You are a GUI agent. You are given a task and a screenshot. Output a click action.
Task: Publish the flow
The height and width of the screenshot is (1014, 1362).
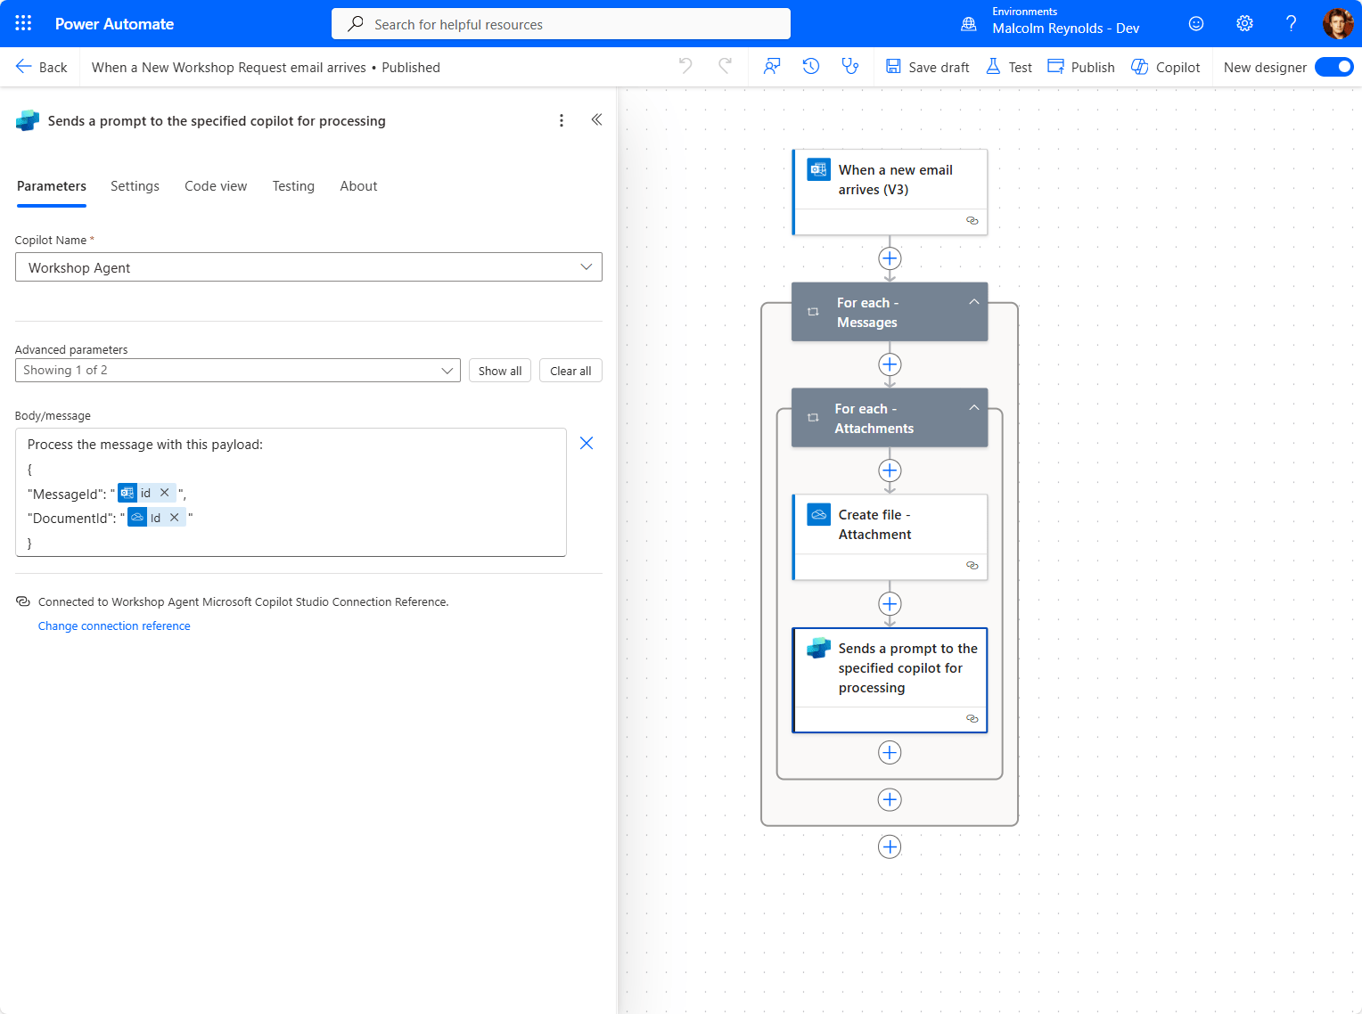coord(1081,67)
